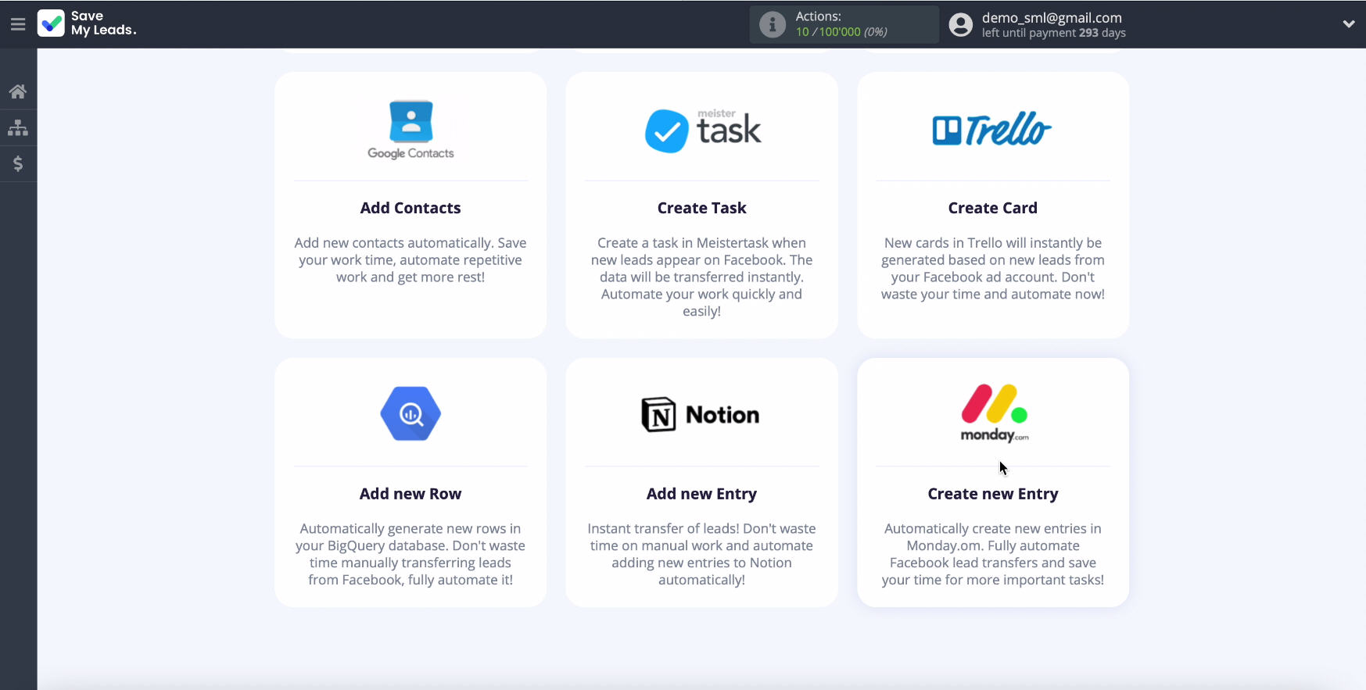Click the Save My Leads logo
Viewport: 1366px width, 690px height.
(88, 23)
